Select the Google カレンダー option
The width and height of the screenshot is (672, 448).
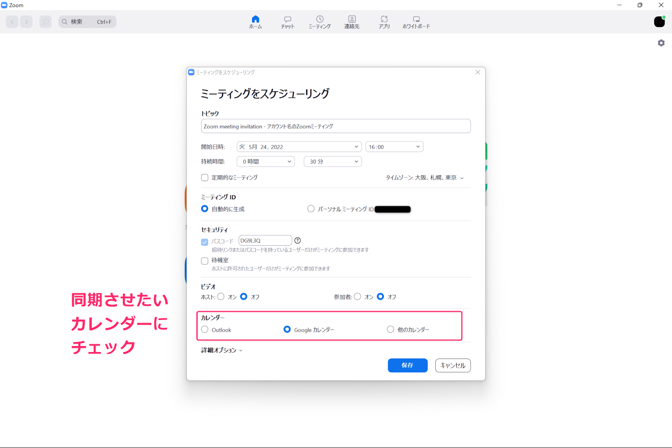287,329
